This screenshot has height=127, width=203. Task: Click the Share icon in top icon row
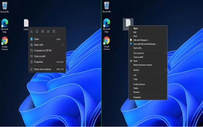pyautogui.click(x=48, y=31)
